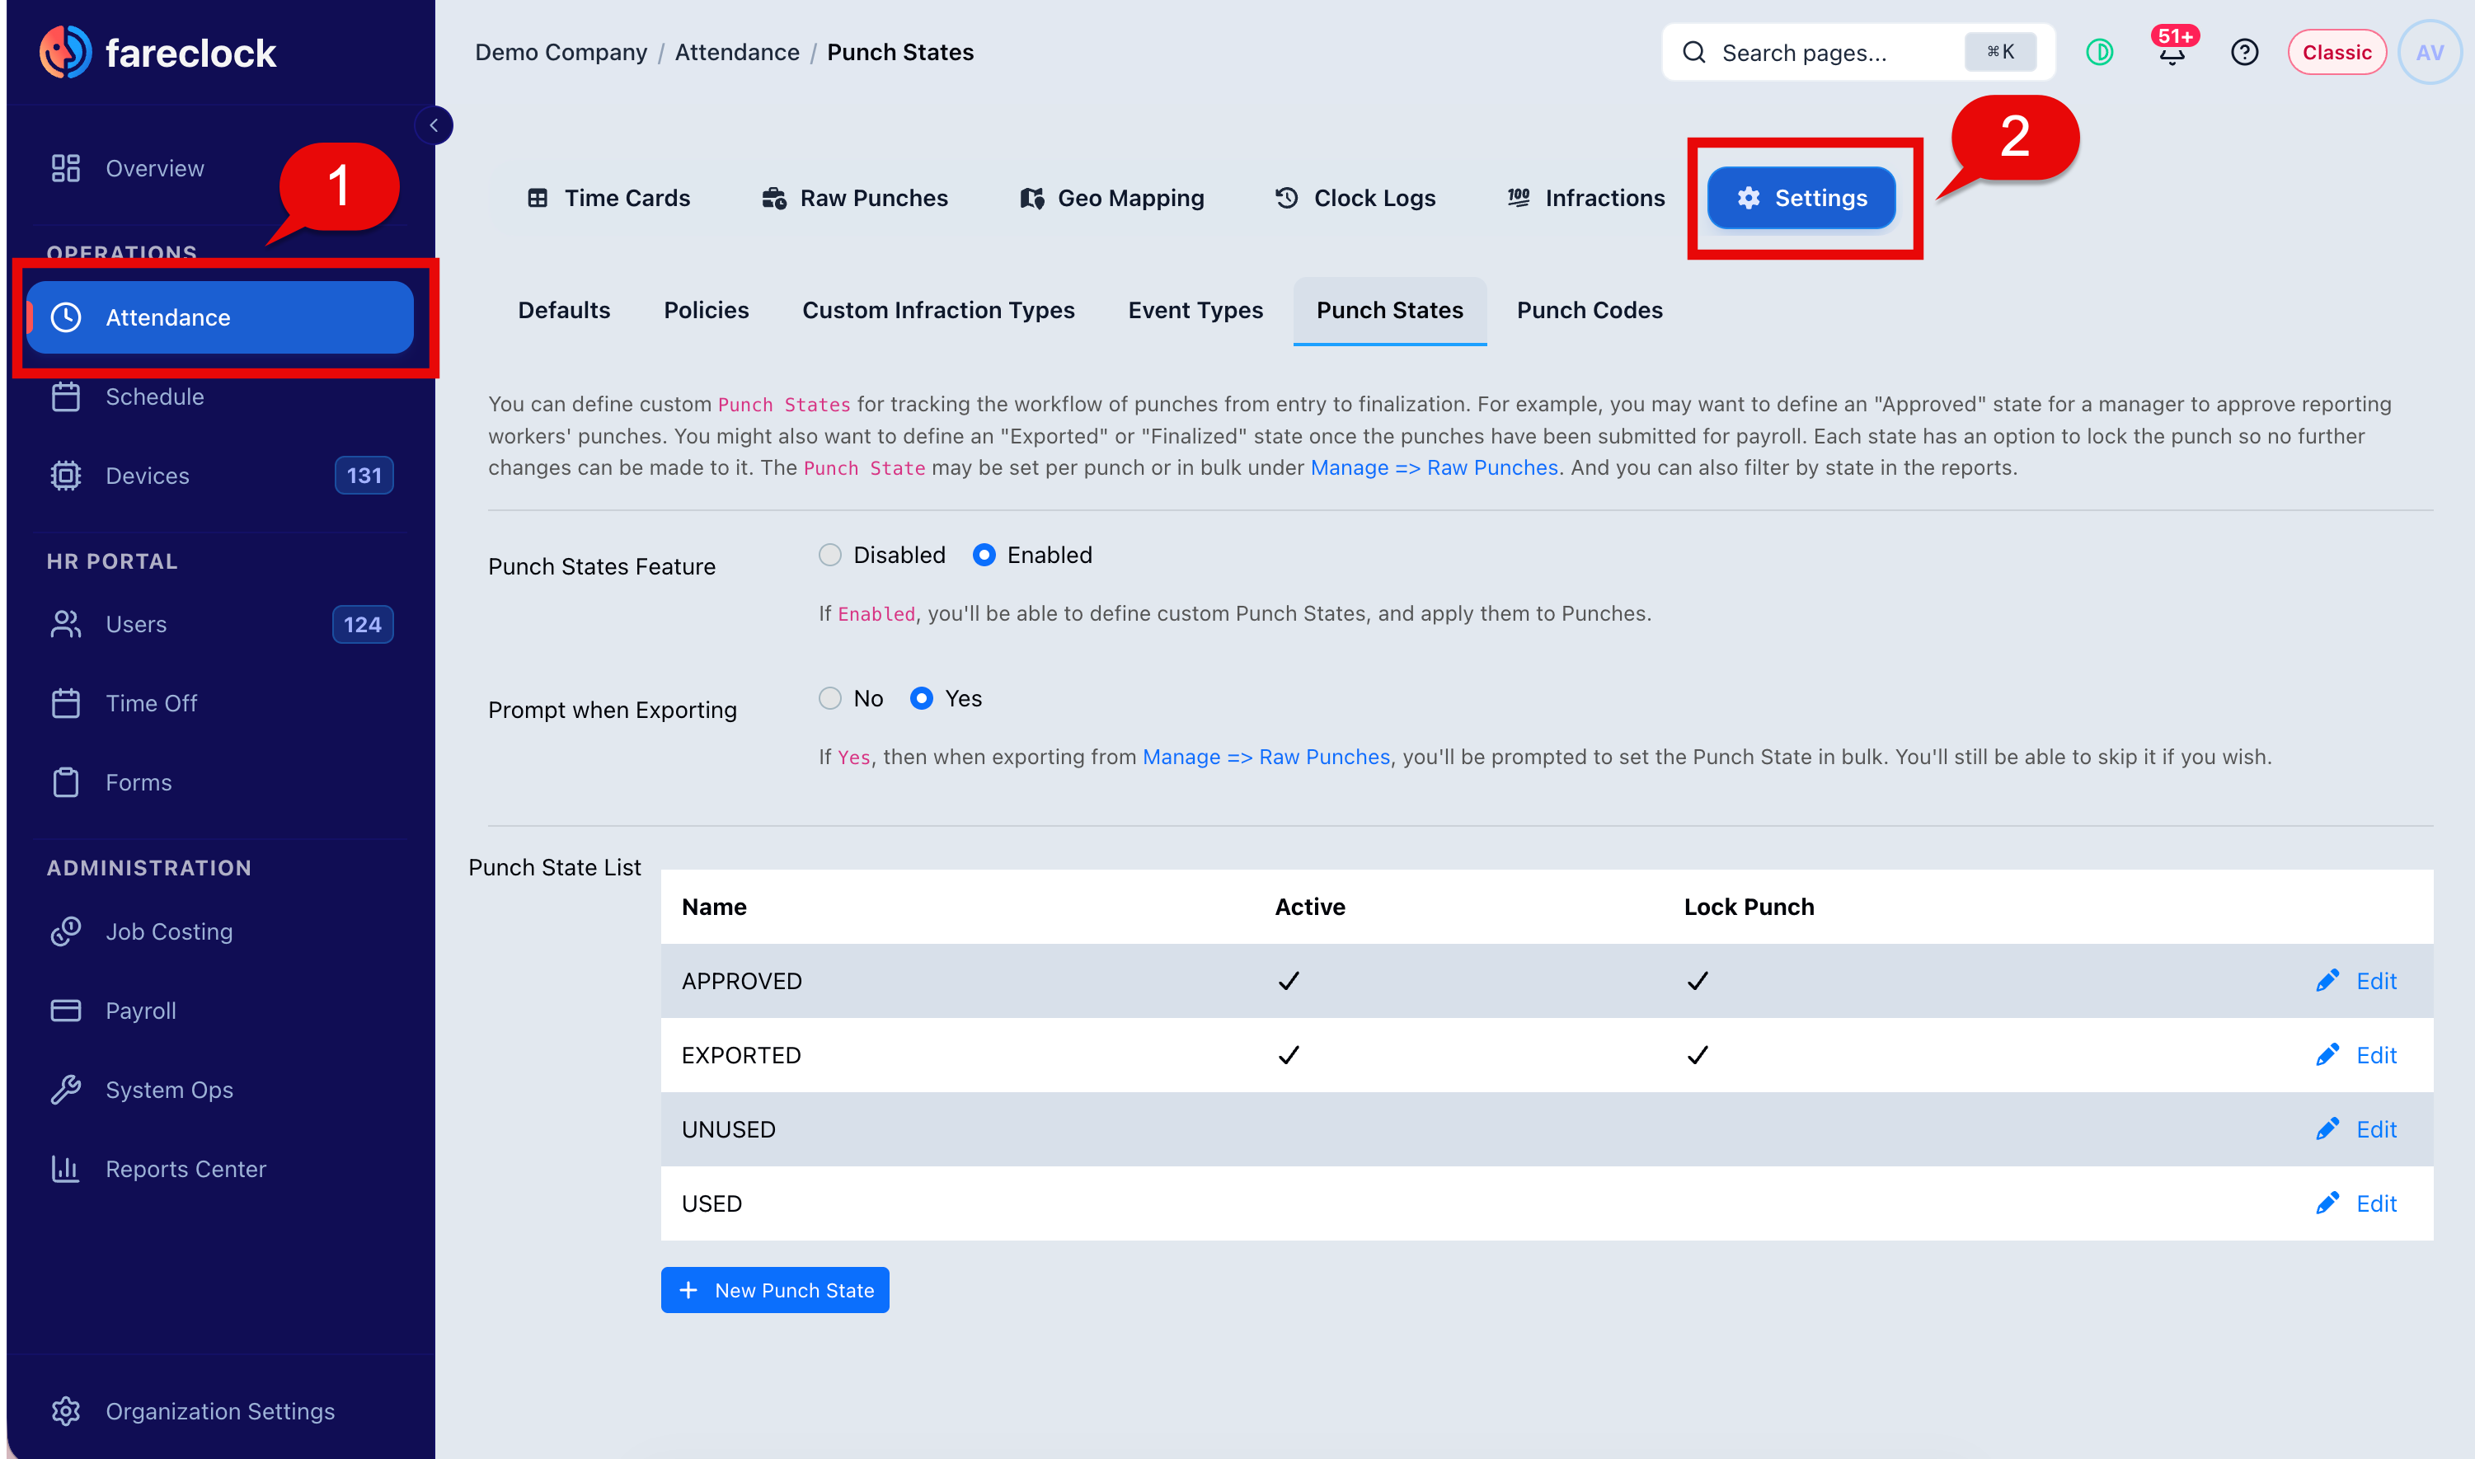Click the pencil icon for APPROVED row
2475x1459 pixels.
(2327, 980)
